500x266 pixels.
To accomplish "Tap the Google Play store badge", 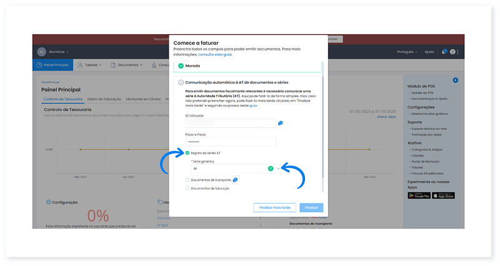I will (419, 195).
